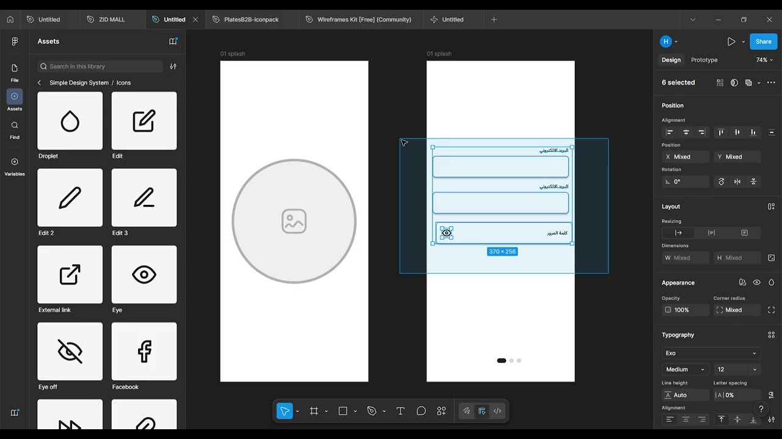Expand the 74% zoom dropdown
This screenshot has height=439, width=782.
point(764,60)
